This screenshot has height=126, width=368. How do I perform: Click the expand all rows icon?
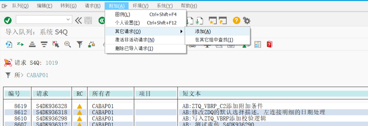(x=32, y=44)
